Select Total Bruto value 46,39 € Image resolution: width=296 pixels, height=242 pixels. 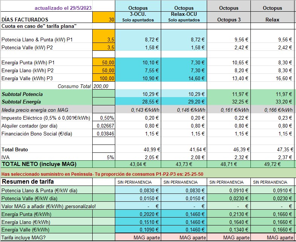point(229,149)
